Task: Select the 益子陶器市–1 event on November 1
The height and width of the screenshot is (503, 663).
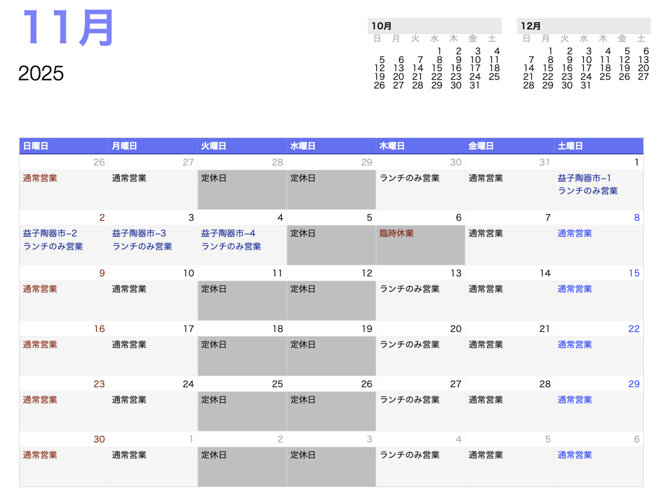Action: coord(584,178)
